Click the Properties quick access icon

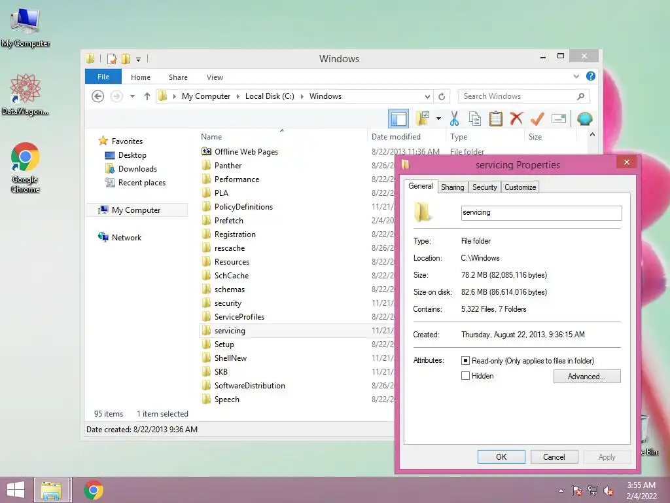[112, 58]
